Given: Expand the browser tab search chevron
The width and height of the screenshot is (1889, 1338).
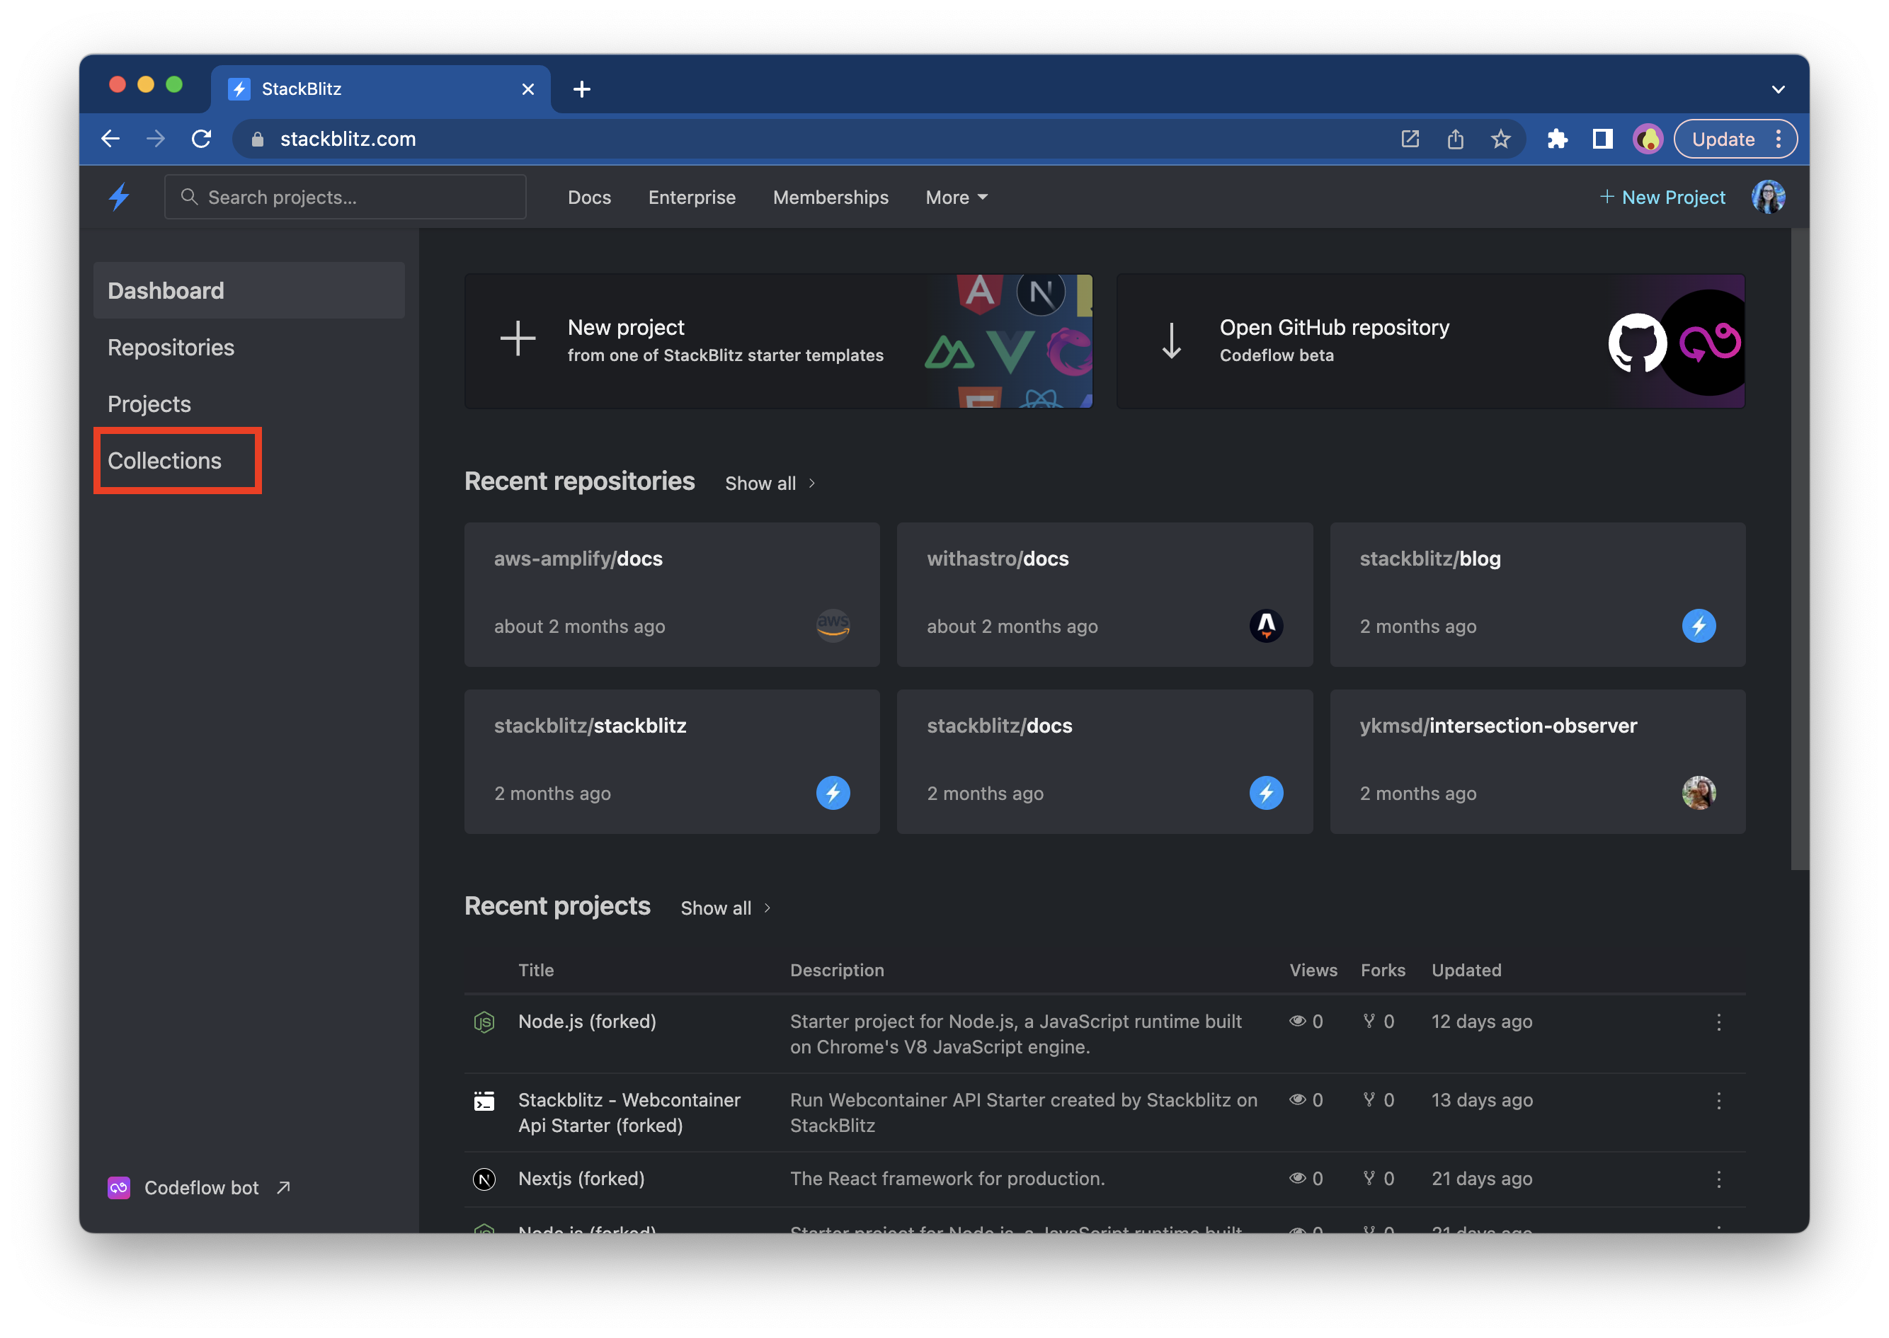Looking at the screenshot, I should [x=1778, y=89].
